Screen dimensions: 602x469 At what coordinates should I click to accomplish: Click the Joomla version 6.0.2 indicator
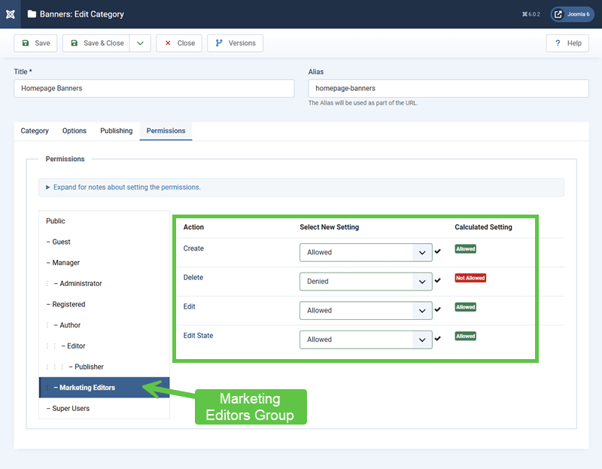click(x=531, y=14)
